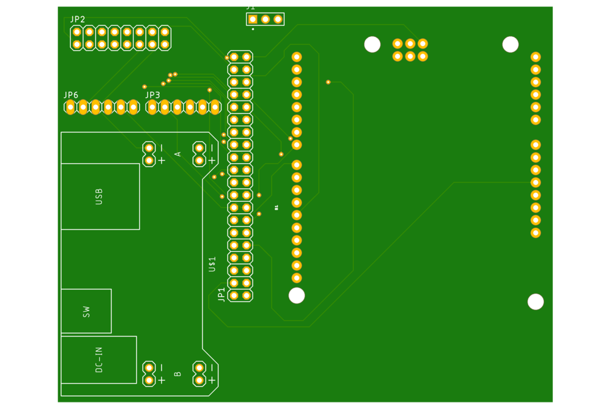
Task: Select the SW switch outline
Action: pyautogui.click(x=87, y=311)
